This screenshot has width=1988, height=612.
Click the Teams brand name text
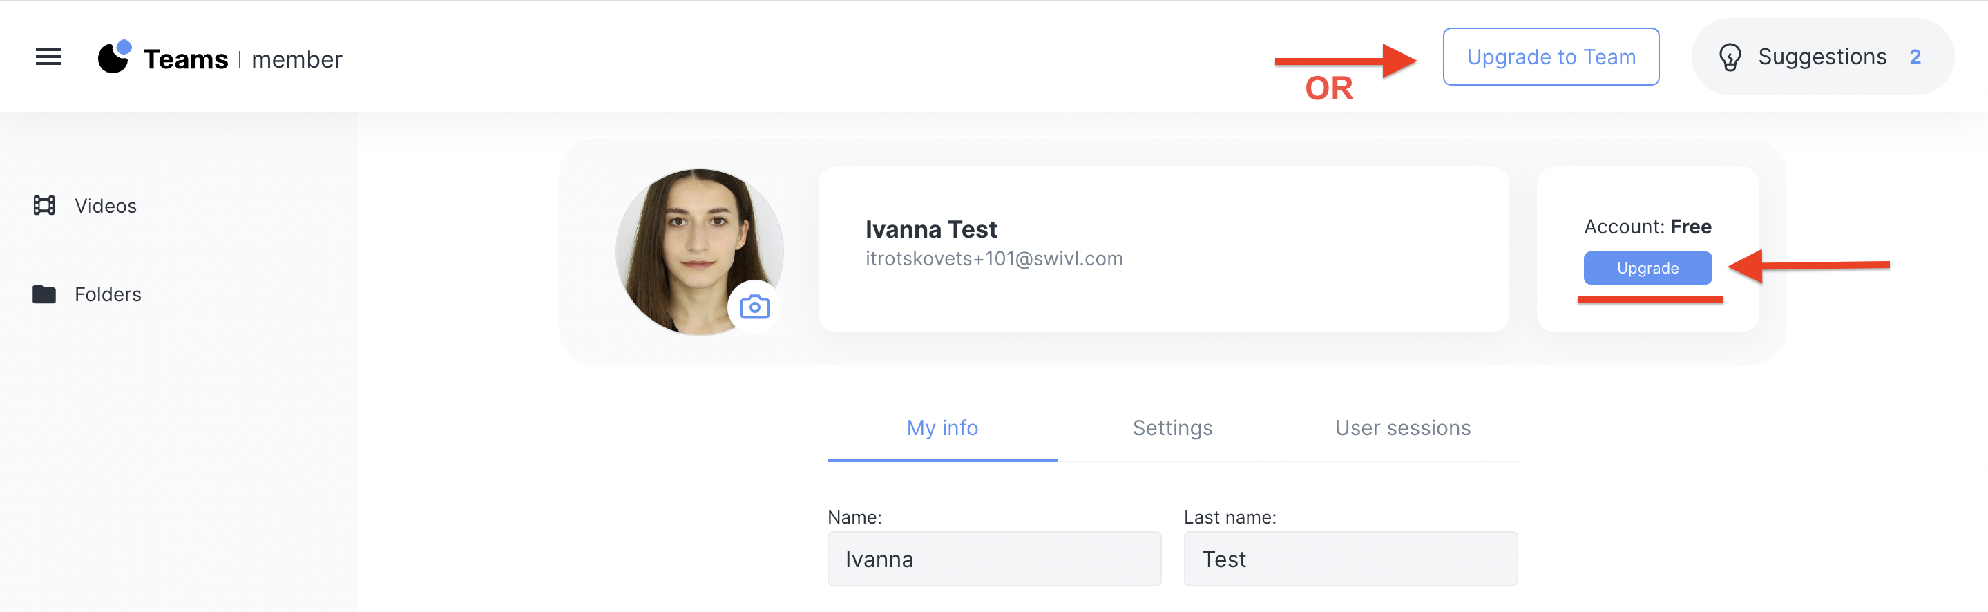[x=185, y=59]
